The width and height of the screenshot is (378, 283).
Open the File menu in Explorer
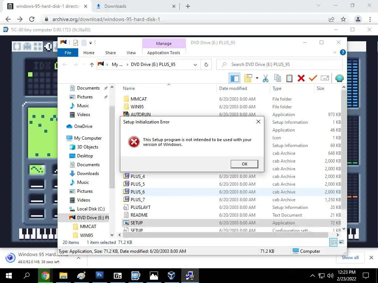coord(68,53)
